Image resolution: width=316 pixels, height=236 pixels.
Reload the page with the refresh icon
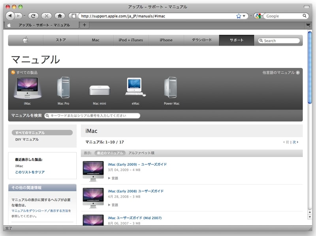(x=33, y=16)
